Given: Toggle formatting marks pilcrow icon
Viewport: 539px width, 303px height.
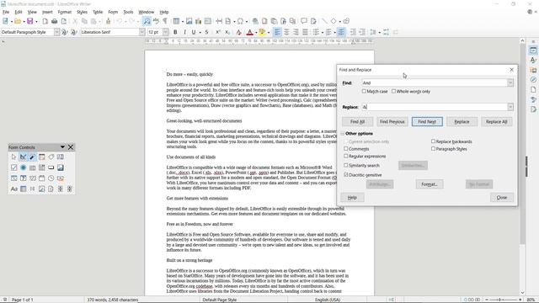Looking at the screenshot, I should click(165, 21).
